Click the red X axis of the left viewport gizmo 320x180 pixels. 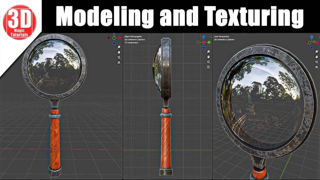click(x=119, y=37)
